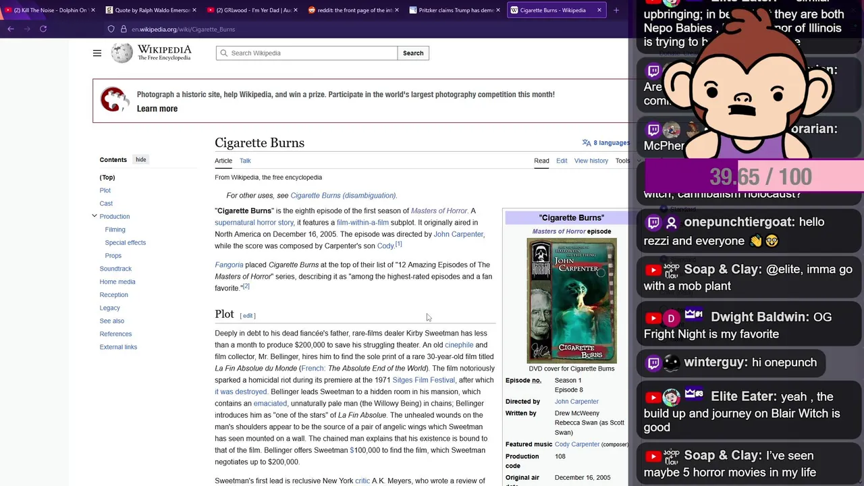
Task: Click the browser forward arrow
Action: point(27,29)
